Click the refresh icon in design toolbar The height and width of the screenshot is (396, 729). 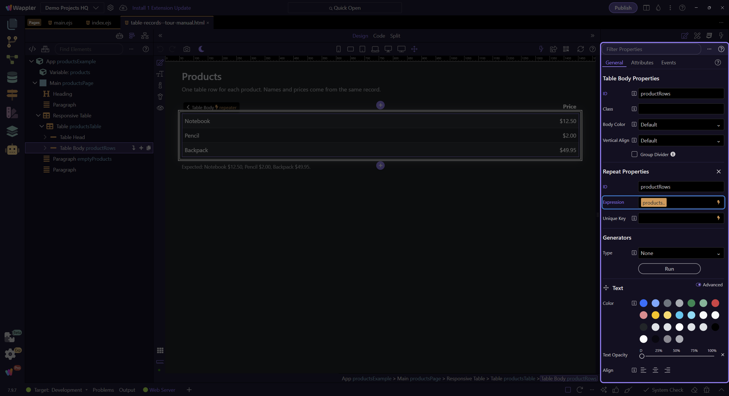click(580, 49)
